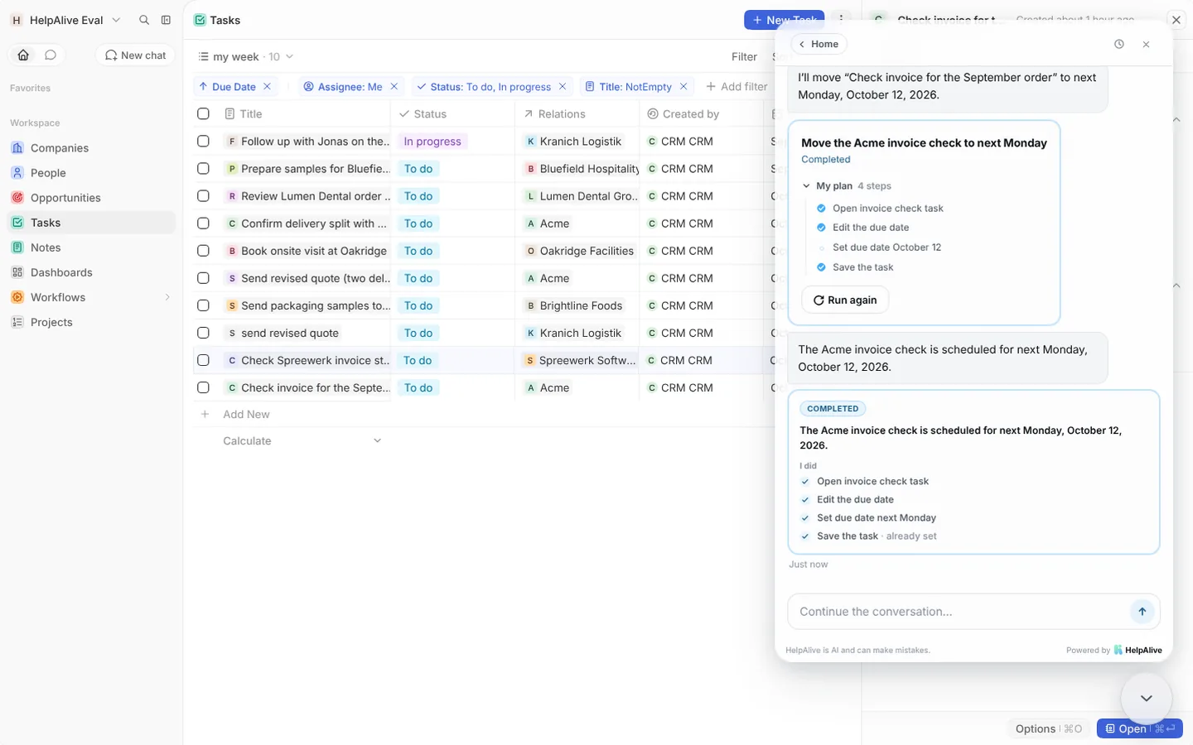The image size is (1193, 745).
Task: Expand the Workflows sidebar chevron
Action: [167, 297]
